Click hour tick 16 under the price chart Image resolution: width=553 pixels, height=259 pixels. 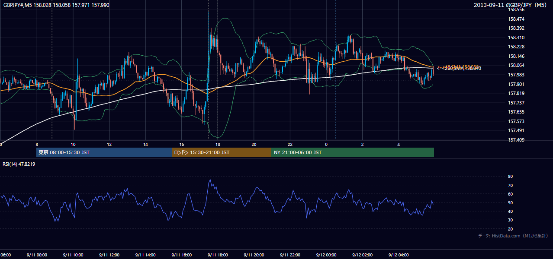(x=182, y=144)
